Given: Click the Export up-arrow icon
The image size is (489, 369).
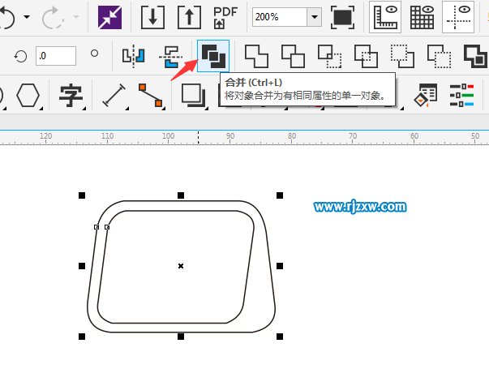Looking at the screenshot, I should tap(189, 16).
